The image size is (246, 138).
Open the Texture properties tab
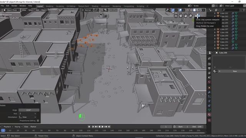pos(209,120)
